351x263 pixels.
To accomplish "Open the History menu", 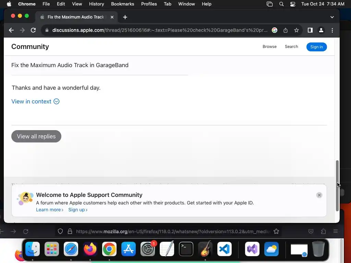I will click(96, 4).
